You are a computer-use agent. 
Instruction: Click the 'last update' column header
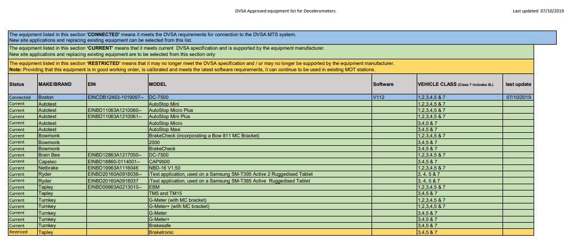[518, 84]
